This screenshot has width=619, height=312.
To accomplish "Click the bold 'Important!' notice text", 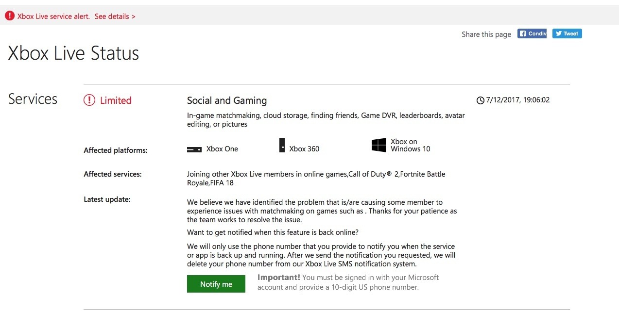I will [x=279, y=278].
